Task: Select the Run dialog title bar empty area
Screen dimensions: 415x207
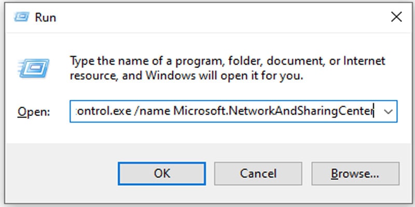Action: point(223,18)
